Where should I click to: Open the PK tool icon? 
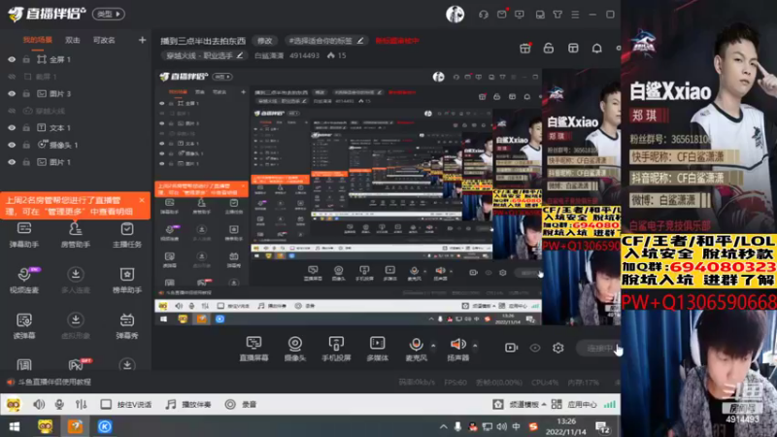coord(77,365)
